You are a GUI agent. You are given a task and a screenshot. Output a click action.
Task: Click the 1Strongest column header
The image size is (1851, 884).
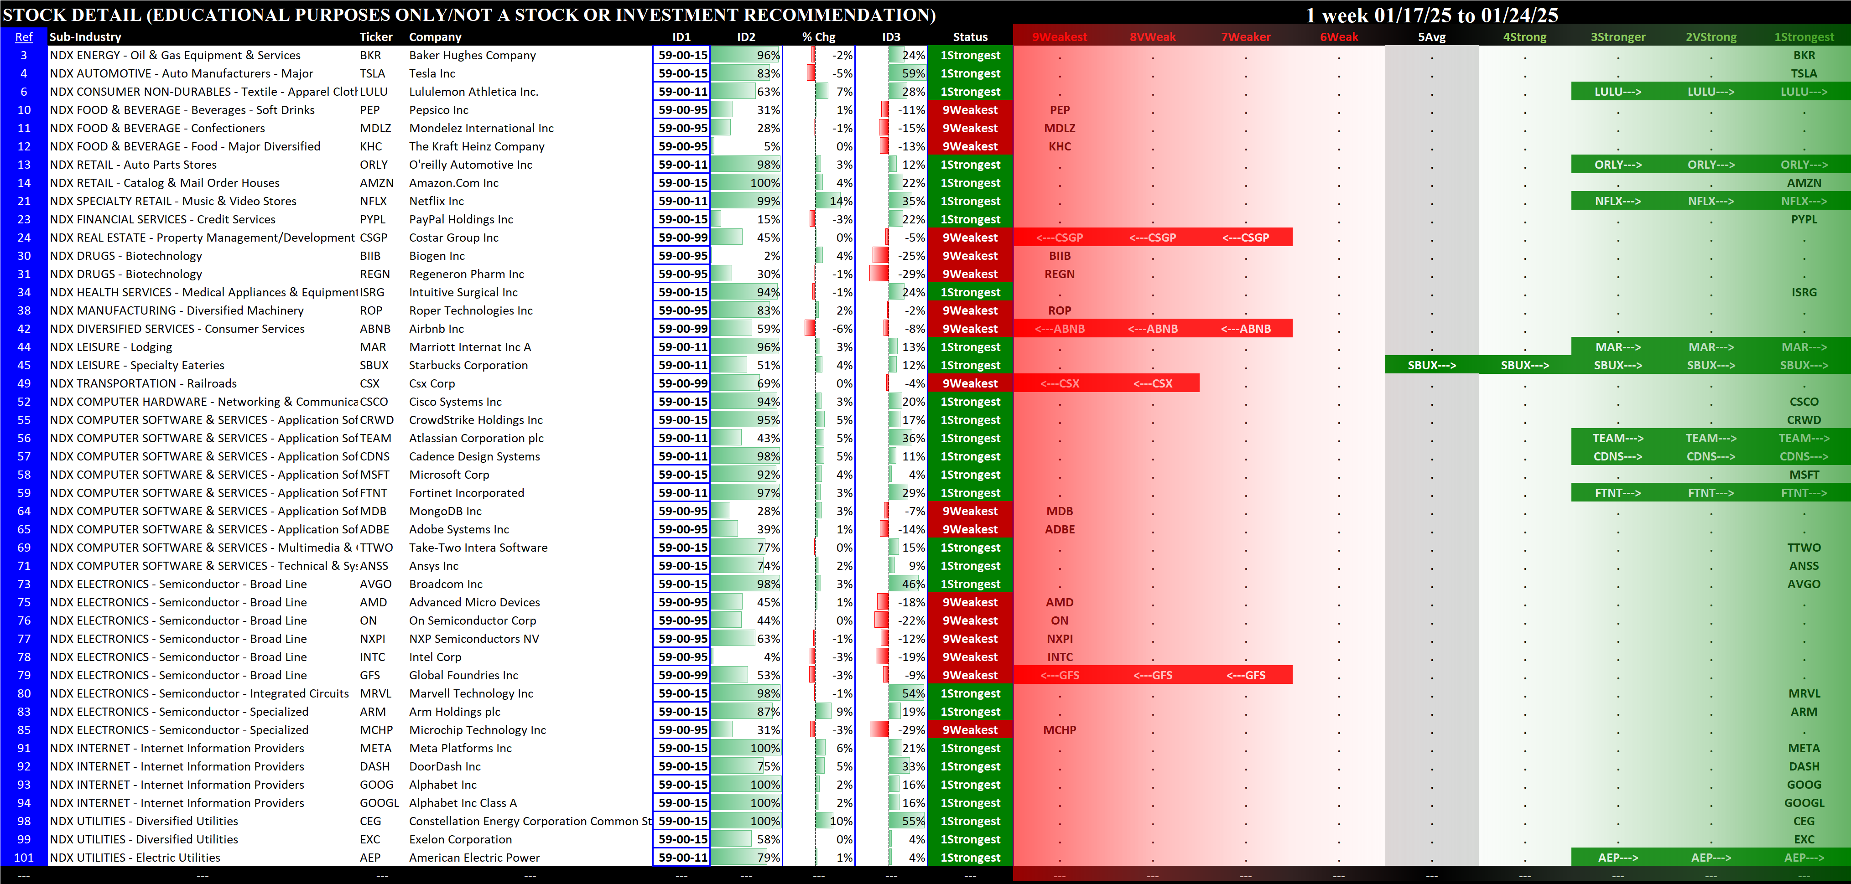[1804, 36]
